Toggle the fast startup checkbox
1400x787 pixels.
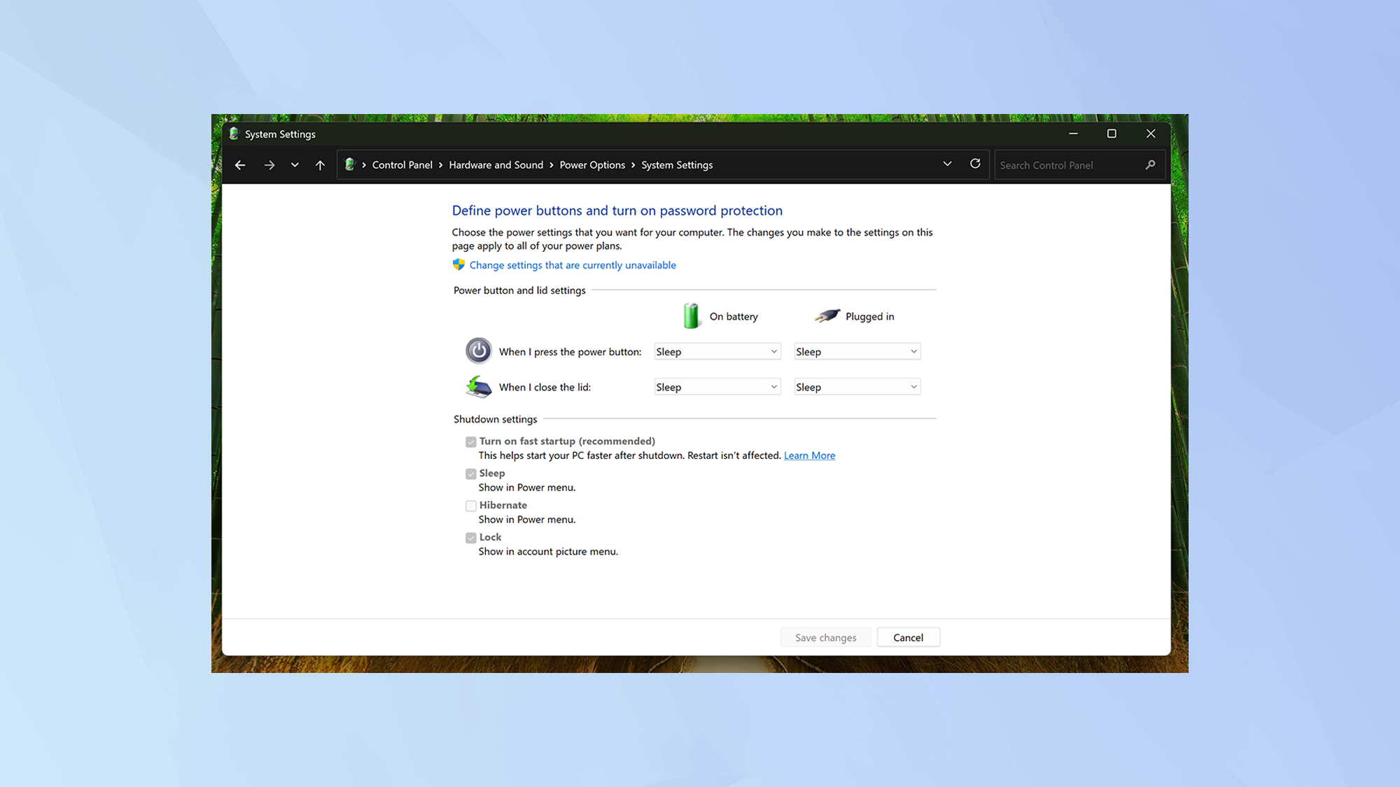point(471,442)
